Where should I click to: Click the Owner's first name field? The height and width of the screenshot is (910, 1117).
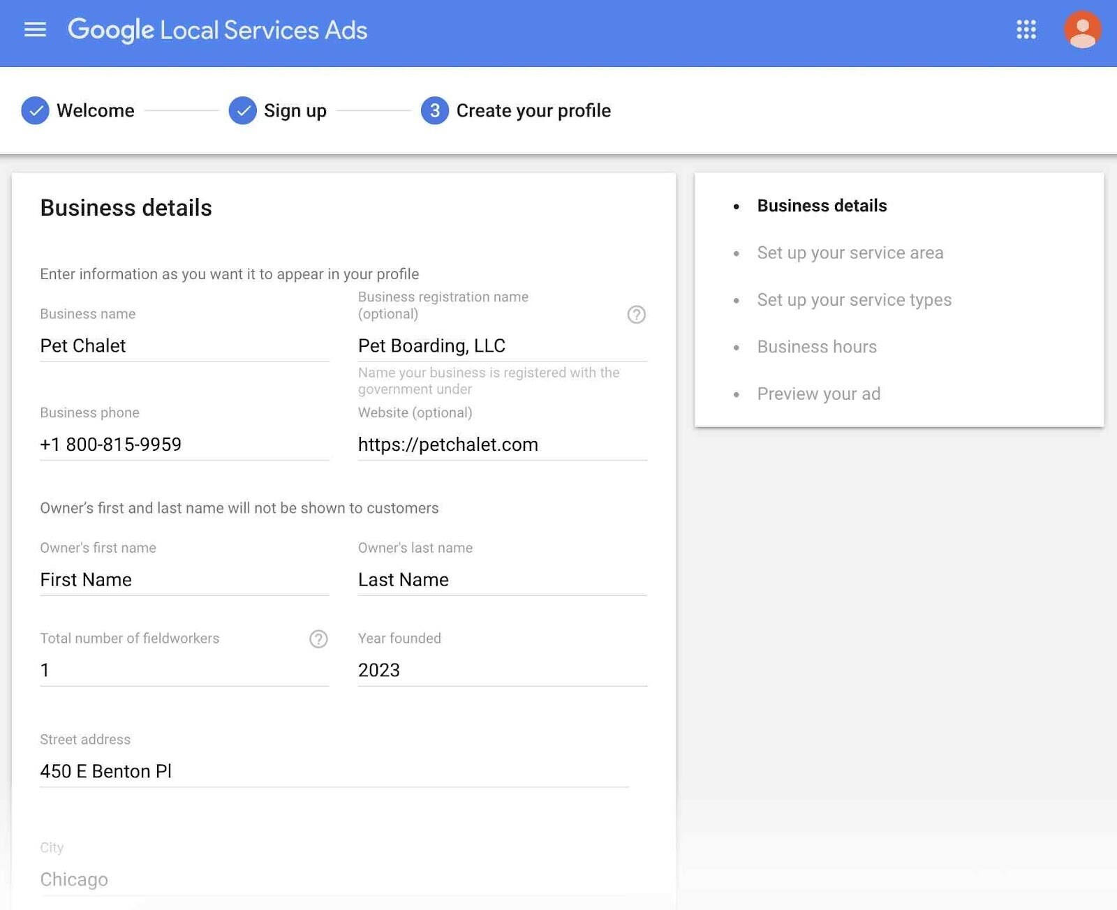click(x=184, y=579)
